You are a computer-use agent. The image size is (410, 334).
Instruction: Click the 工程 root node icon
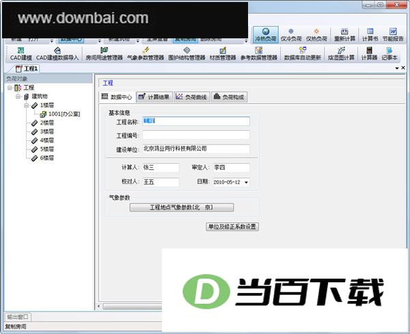(x=18, y=88)
